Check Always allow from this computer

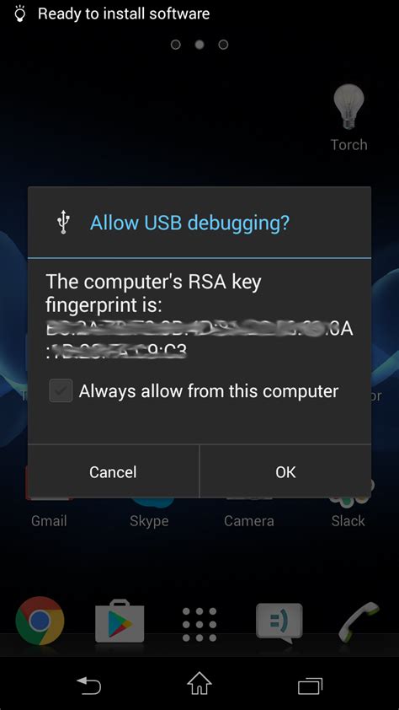(x=61, y=390)
